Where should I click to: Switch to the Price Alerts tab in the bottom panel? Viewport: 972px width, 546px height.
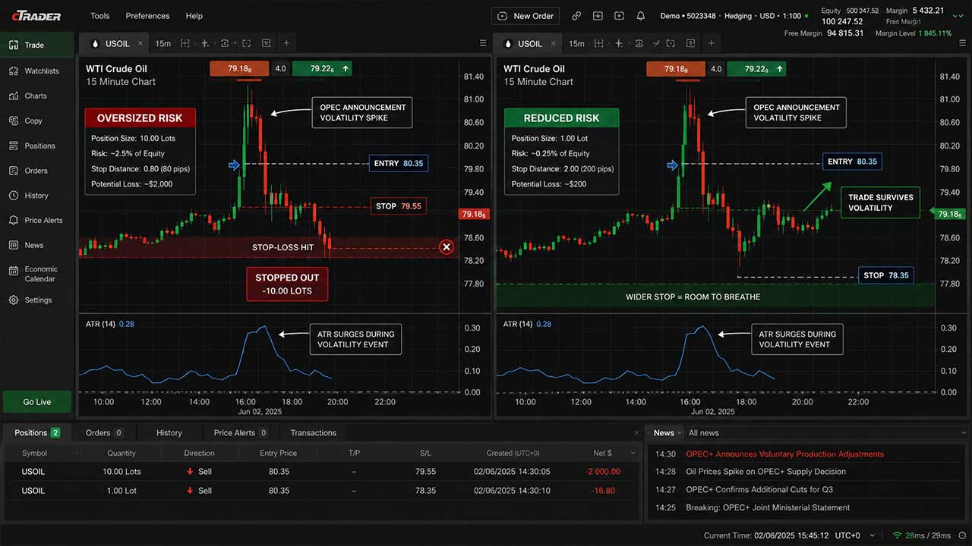(x=240, y=433)
